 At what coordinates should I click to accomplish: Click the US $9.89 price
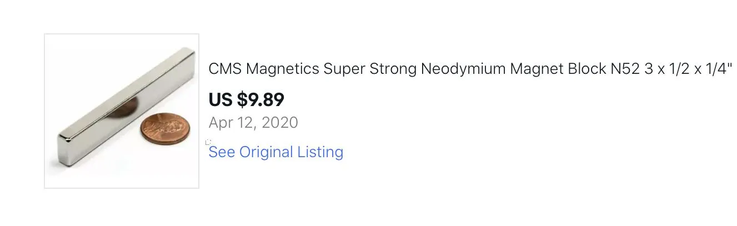tap(246, 99)
